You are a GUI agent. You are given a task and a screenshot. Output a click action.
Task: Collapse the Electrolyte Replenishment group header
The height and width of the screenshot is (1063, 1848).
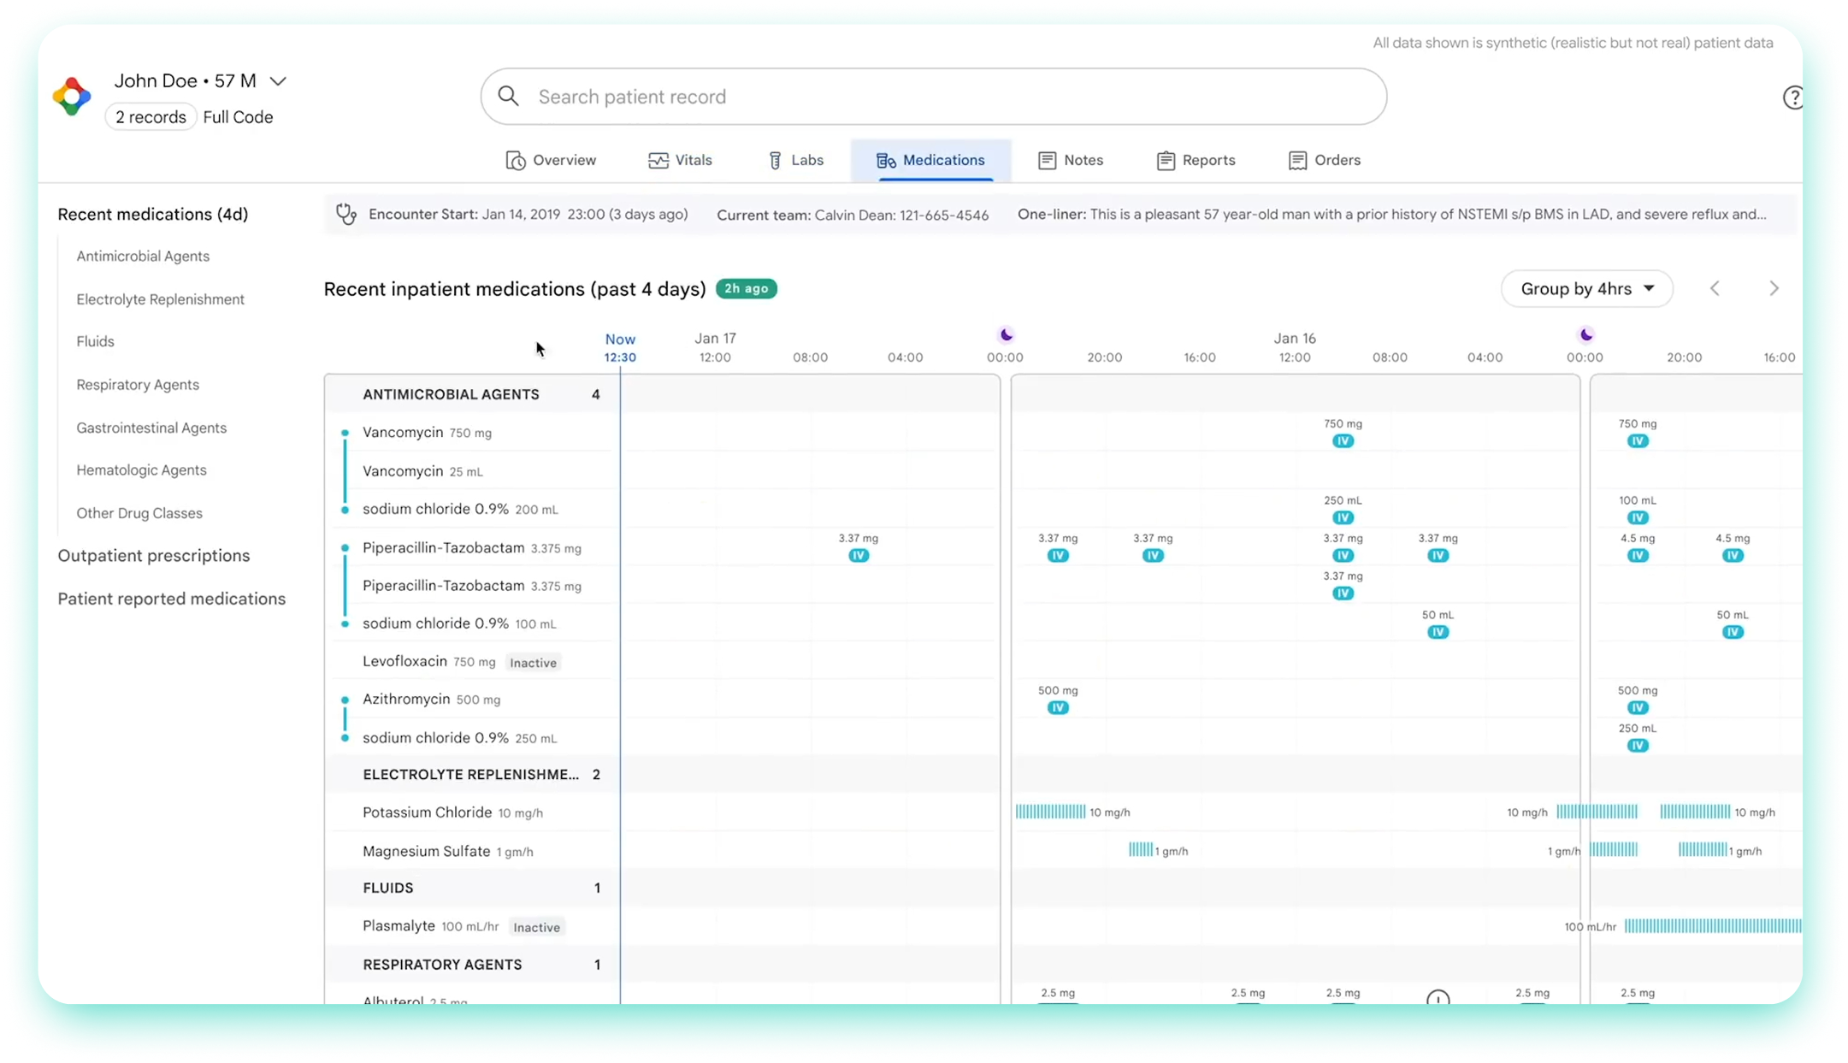click(470, 775)
